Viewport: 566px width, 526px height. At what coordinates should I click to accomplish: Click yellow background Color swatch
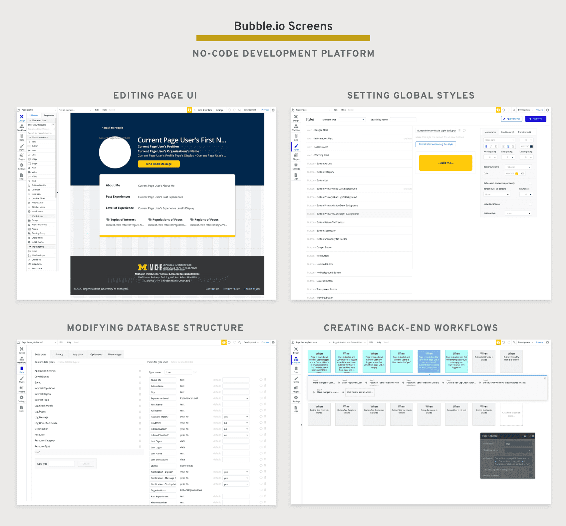tap(517, 173)
